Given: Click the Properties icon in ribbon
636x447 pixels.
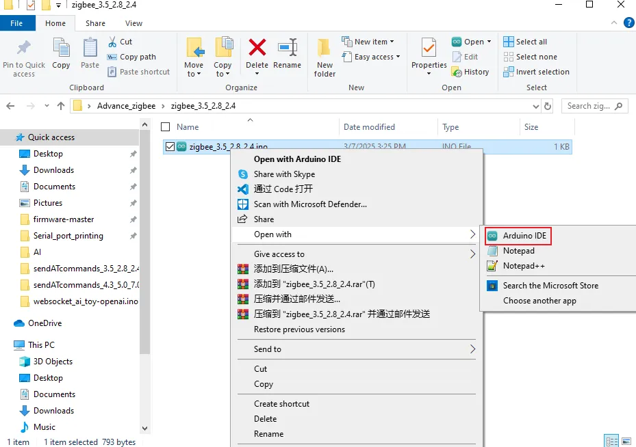Looking at the screenshot, I should tap(429, 49).
